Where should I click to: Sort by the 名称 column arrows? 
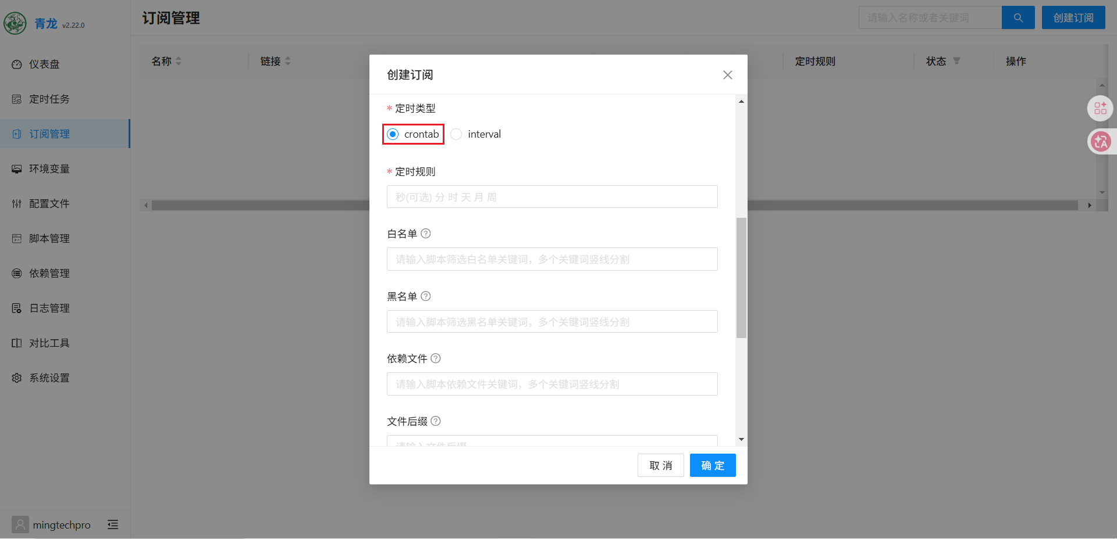click(179, 61)
